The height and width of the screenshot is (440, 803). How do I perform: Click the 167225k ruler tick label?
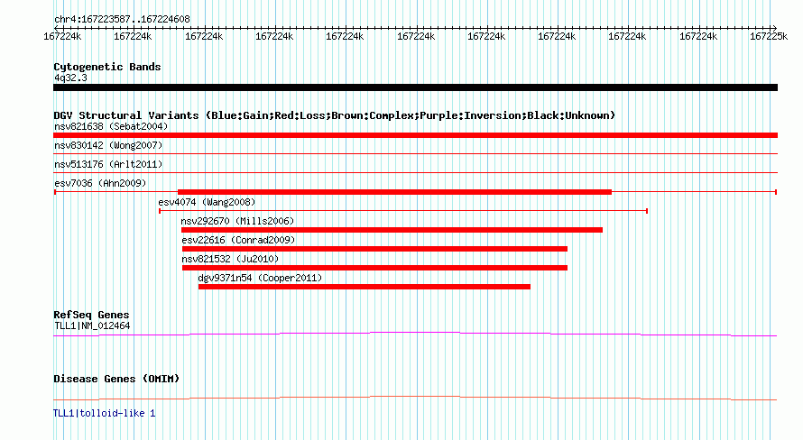(x=768, y=36)
